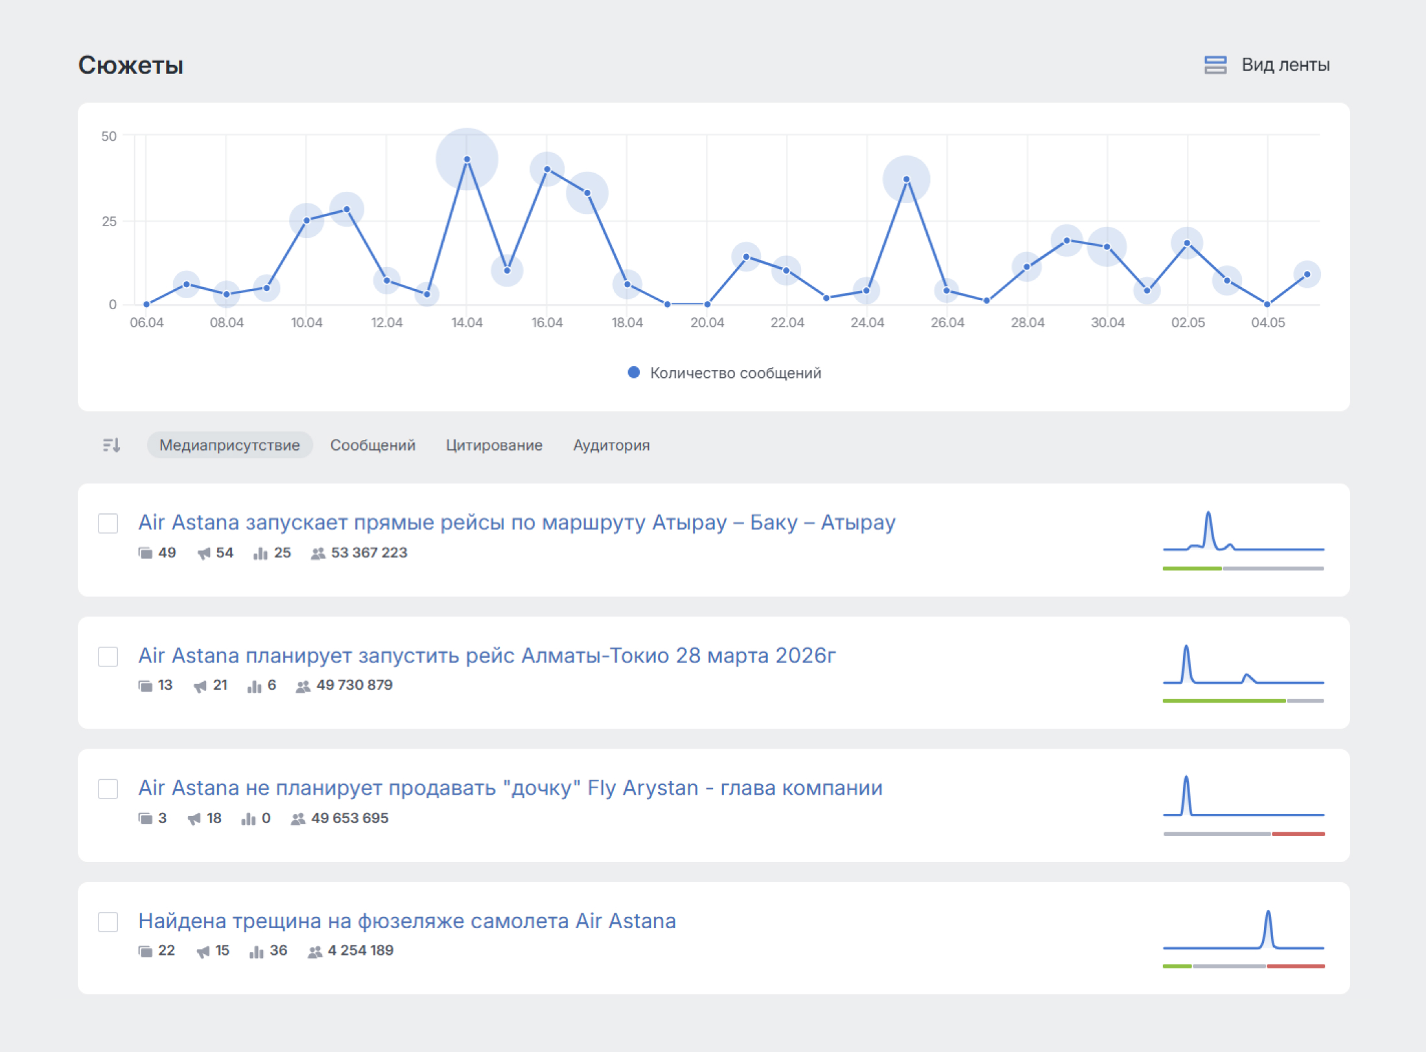This screenshot has height=1052, width=1426.
Task: Click audience icon next to 49 653 695
Action: [x=298, y=819]
